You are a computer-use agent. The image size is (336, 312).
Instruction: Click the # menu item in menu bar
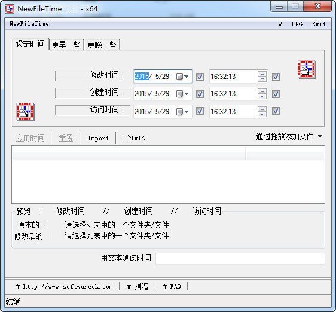pyautogui.click(x=280, y=24)
